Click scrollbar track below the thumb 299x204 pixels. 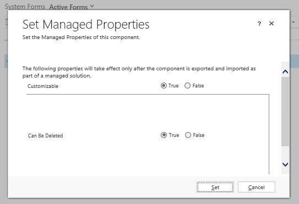[285, 153]
